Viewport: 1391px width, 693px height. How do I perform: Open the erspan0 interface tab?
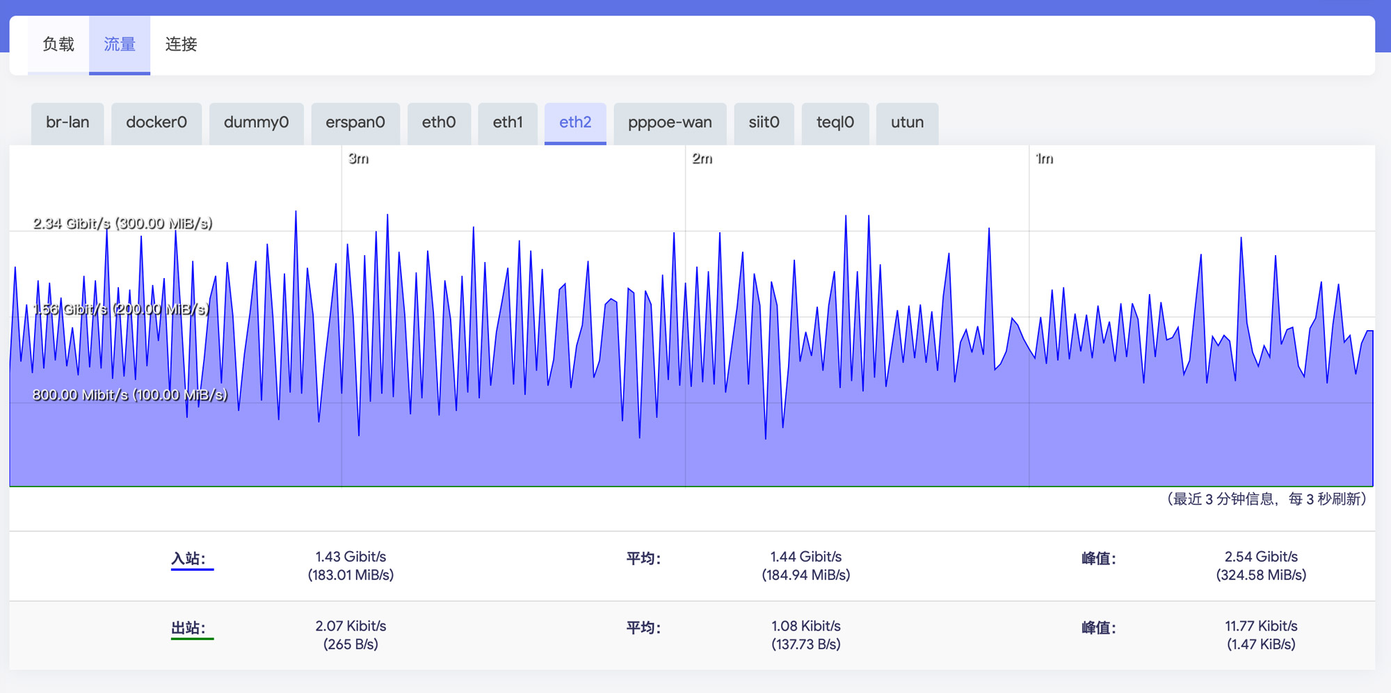tap(355, 122)
